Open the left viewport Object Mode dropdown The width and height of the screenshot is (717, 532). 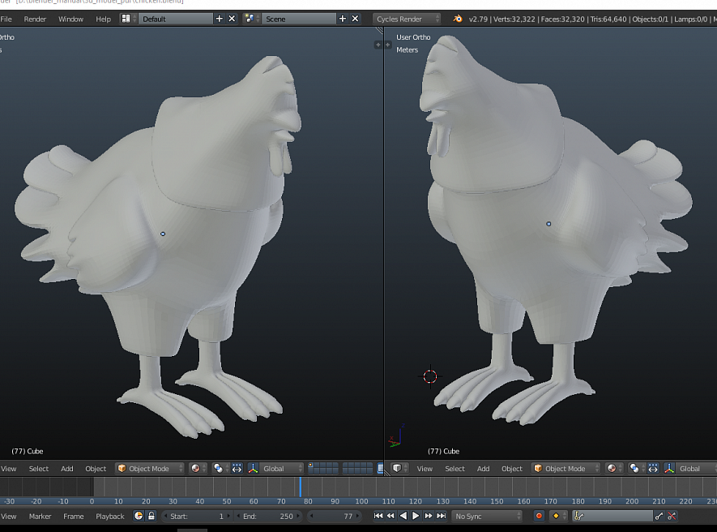[150, 469]
